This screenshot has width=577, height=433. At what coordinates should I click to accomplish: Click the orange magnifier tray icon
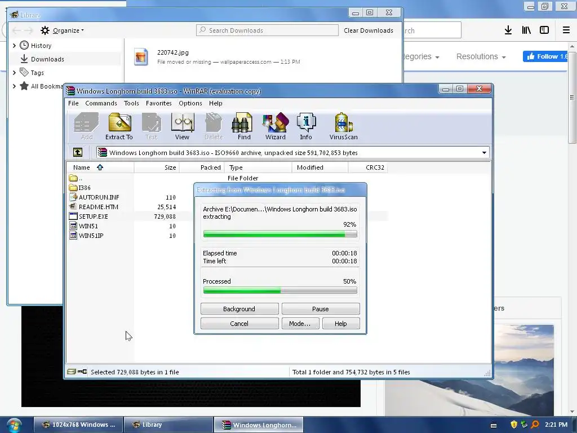tap(535, 425)
